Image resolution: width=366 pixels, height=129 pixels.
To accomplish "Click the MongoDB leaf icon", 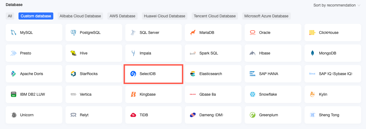I will (312, 53).
